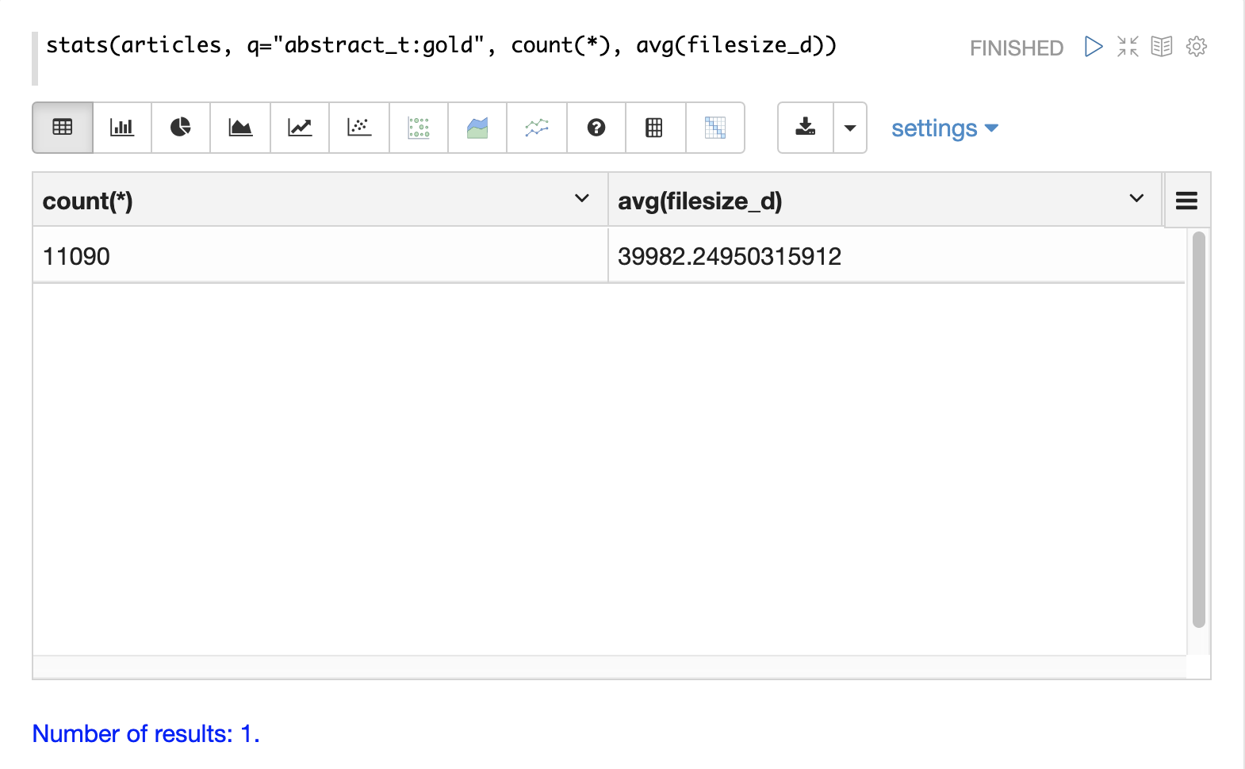Toggle output visibility with the book icon

[1162, 47]
